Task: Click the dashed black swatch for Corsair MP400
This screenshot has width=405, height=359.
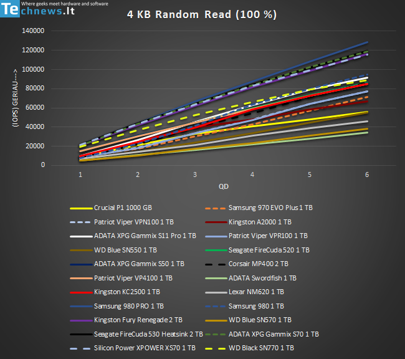Action: [216, 264]
